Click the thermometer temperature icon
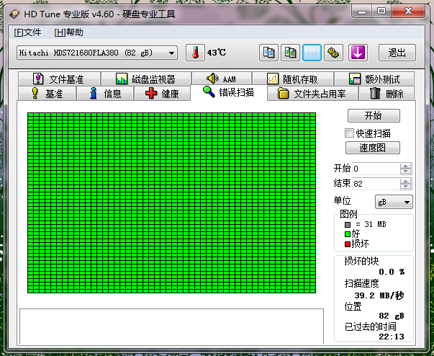The height and width of the screenshot is (356, 434). 196,53
